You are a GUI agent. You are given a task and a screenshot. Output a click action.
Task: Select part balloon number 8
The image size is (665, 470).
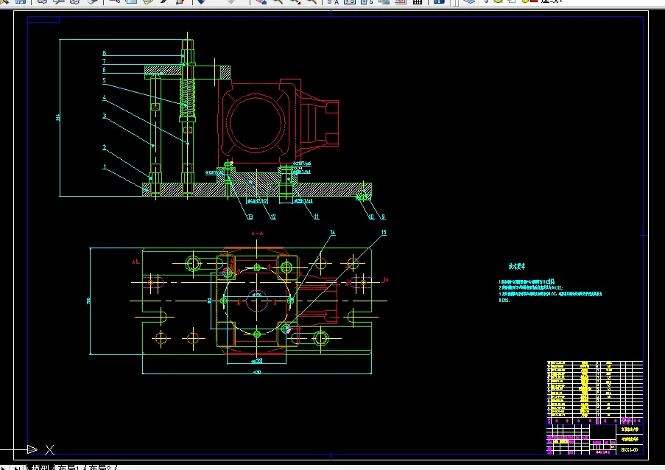[x=105, y=54]
